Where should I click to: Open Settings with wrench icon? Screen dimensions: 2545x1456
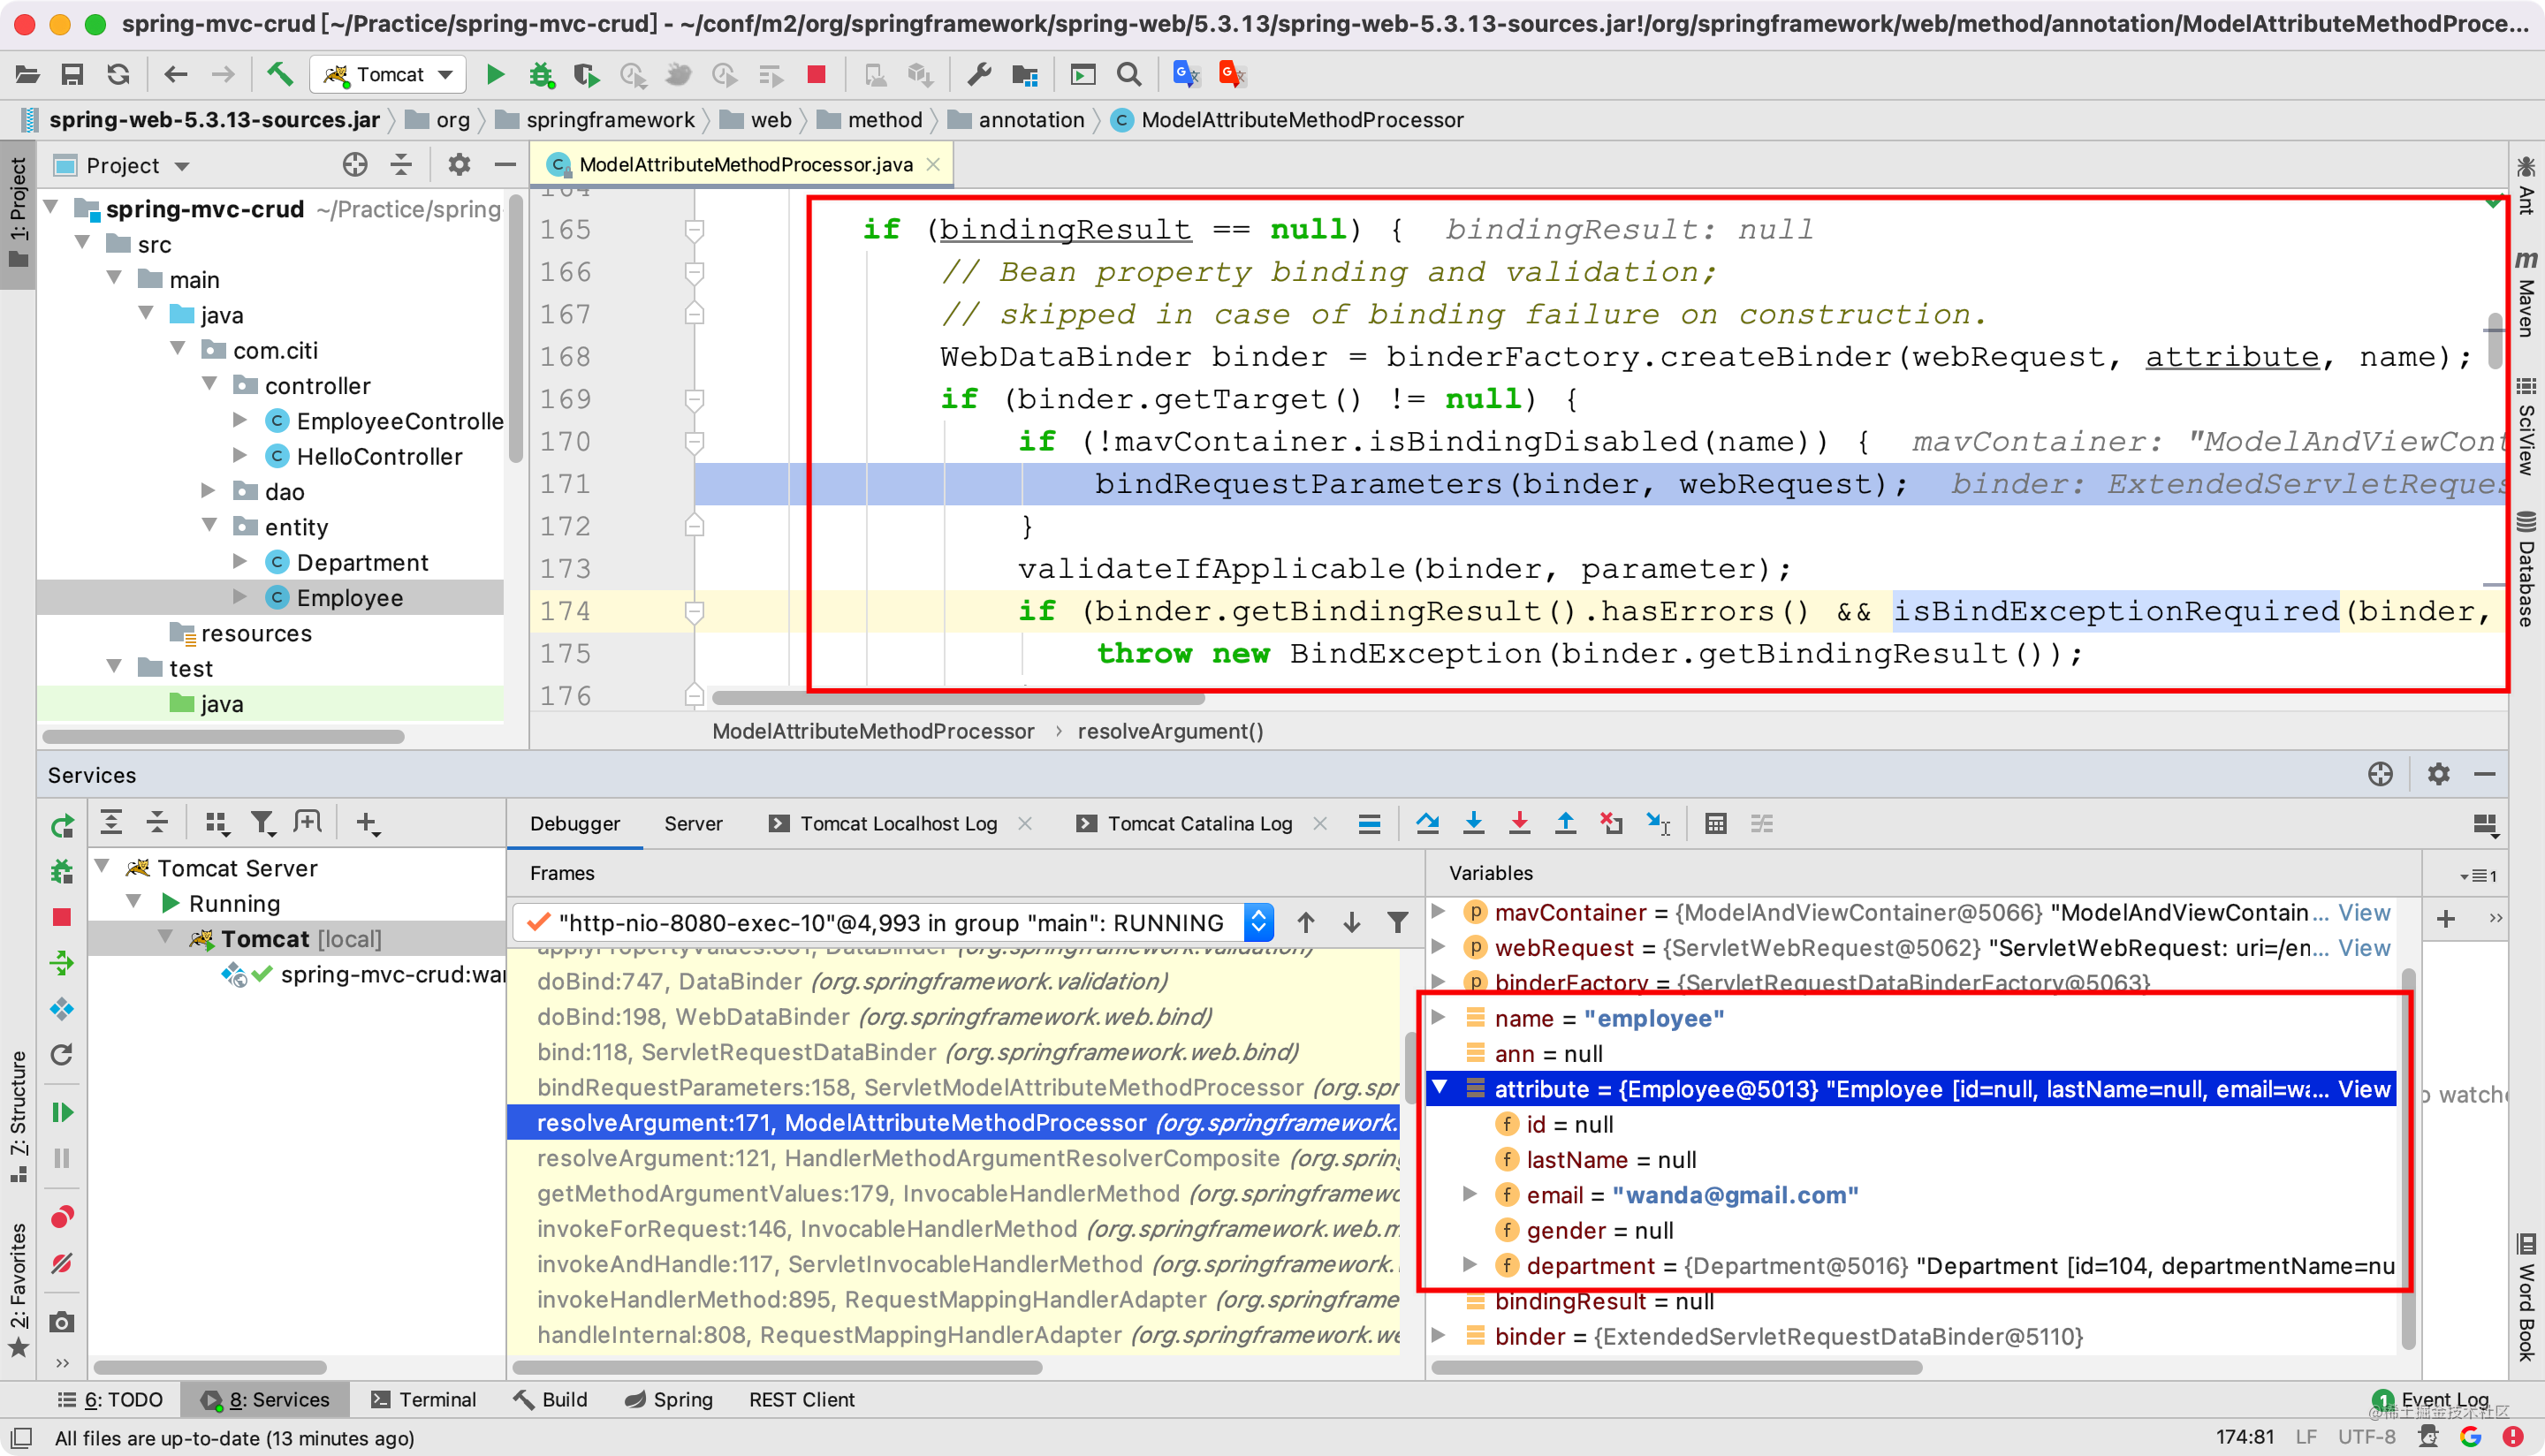[x=979, y=74]
